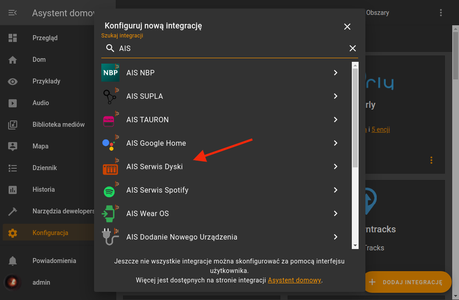Click the Biblioteka mediów library icon

[x=13, y=125]
